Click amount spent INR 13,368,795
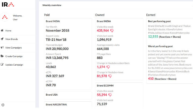Screen dimensions: 193x109 click(57, 58)
